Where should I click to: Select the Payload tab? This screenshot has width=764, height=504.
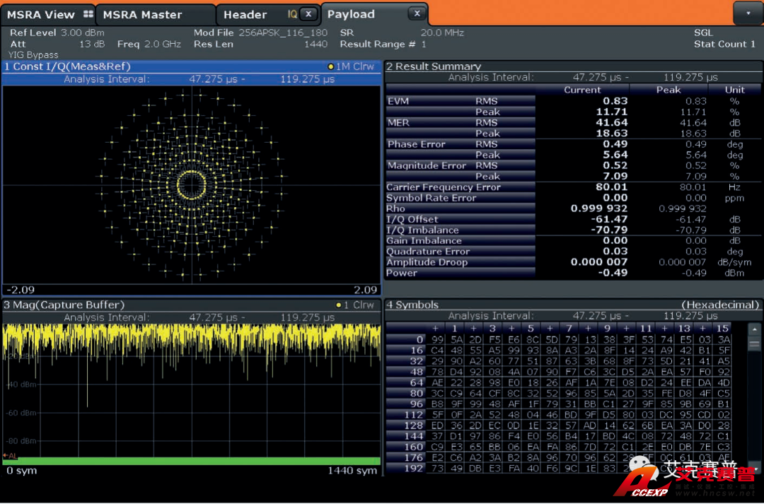(x=351, y=14)
